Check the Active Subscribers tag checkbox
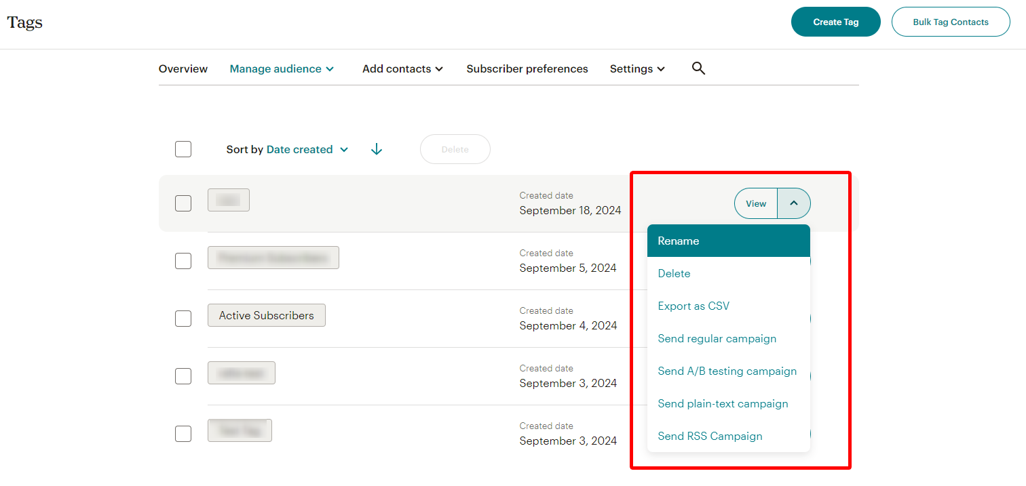Viewport: 1026px width, 486px height. click(x=183, y=319)
